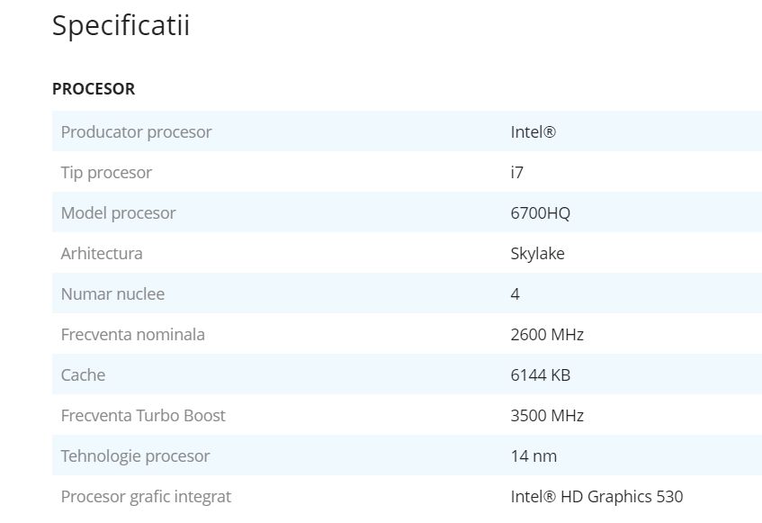This screenshot has width=762, height=523.
Task: Click the 6144 KB cache value
Action: 540,375
